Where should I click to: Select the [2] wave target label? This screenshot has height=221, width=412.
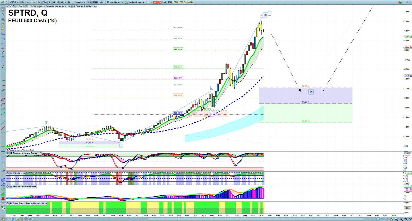[x=311, y=92]
